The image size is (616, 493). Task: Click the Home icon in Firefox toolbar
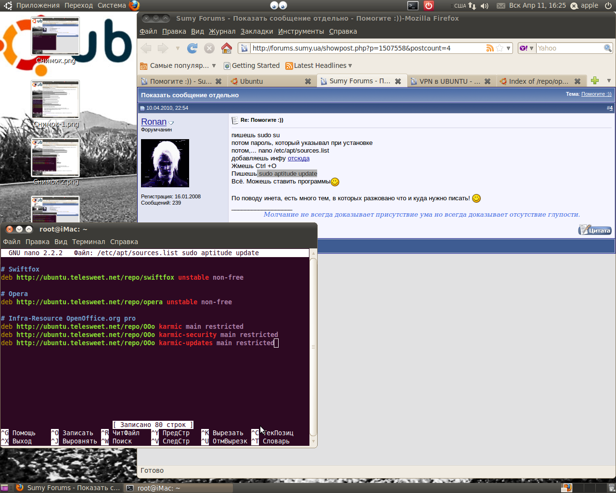[x=227, y=48]
